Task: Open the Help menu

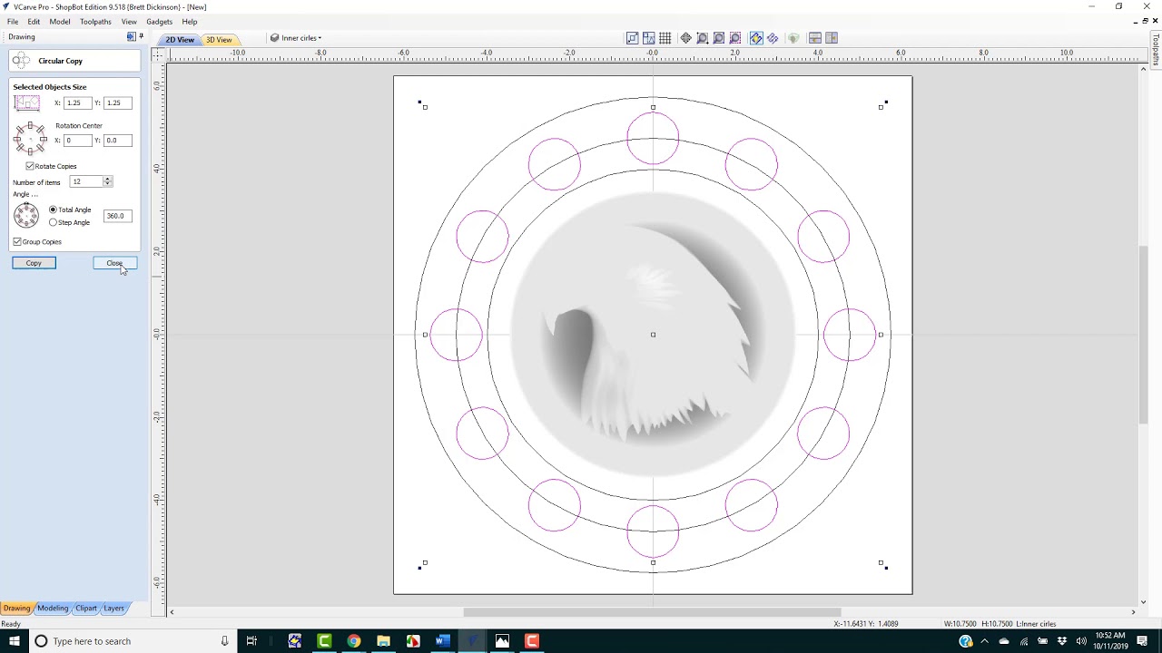Action: (x=190, y=22)
